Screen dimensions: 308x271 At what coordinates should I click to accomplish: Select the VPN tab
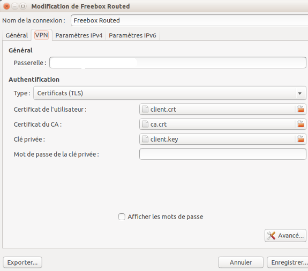[41, 35]
